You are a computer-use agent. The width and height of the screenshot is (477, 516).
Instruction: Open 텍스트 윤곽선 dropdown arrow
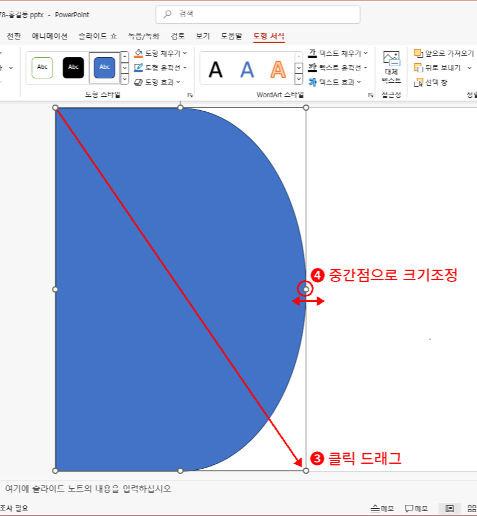(x=365, y=67)
